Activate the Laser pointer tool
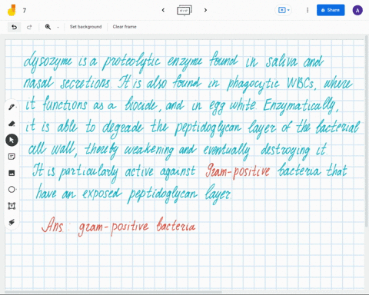Screen dimensions: 369x295 click(x=12, y=222)
